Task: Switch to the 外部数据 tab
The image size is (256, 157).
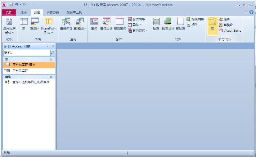Action: pyautogui.click(x=53, y=12)
